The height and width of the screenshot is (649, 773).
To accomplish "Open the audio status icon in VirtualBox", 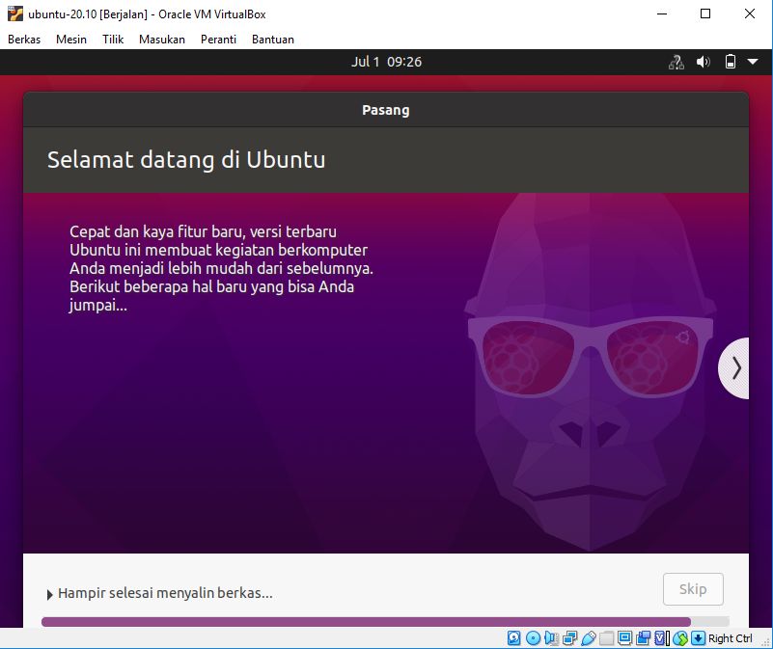I will (552, 638).
